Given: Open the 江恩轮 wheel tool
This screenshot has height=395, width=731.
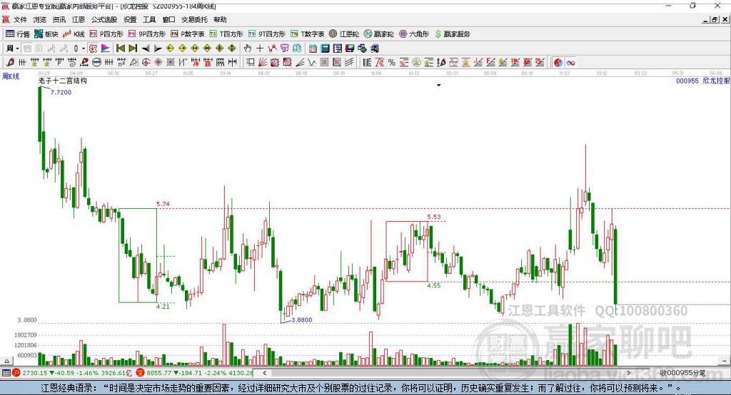Looking at the screenshot, I should [x=344, y=34].
